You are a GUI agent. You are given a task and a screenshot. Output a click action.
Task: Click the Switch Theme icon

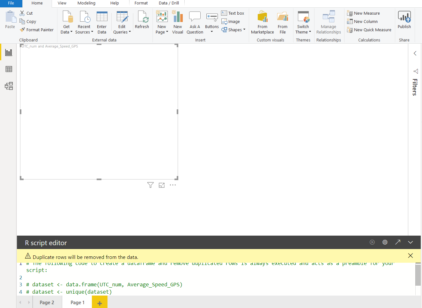(303, 17)
